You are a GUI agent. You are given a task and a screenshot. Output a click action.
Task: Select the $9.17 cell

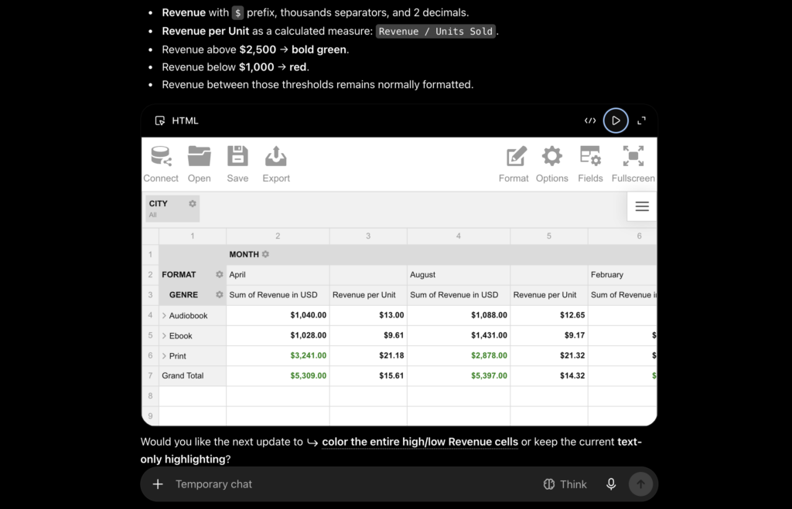coord(549,335)
